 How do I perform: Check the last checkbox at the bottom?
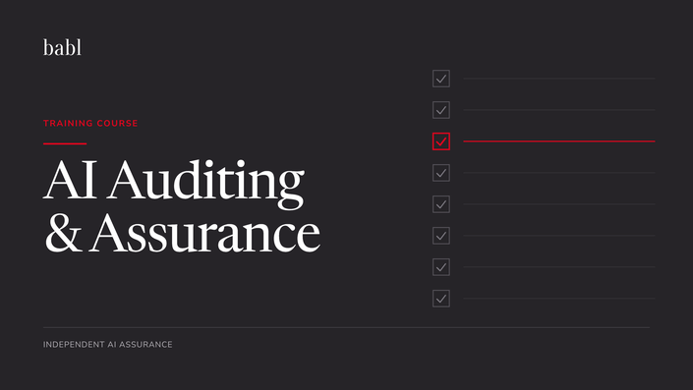pyautogui.click(x=441, y=299)
